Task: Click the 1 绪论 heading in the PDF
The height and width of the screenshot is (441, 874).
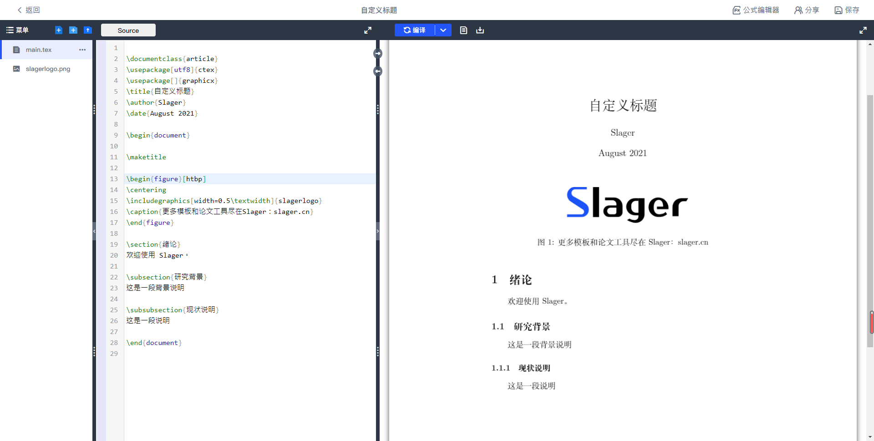Action: pos(512,280)
